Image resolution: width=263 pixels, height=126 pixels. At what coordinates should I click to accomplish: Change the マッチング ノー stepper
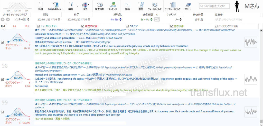[x=181, y=20]
